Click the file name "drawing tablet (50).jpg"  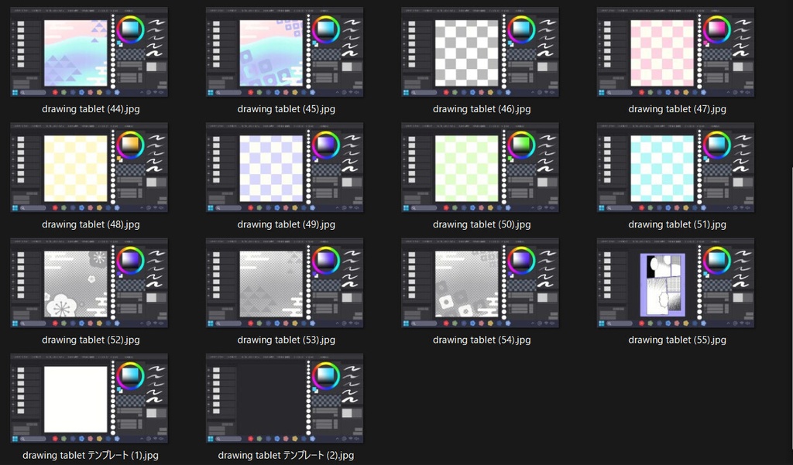point(482,224)
